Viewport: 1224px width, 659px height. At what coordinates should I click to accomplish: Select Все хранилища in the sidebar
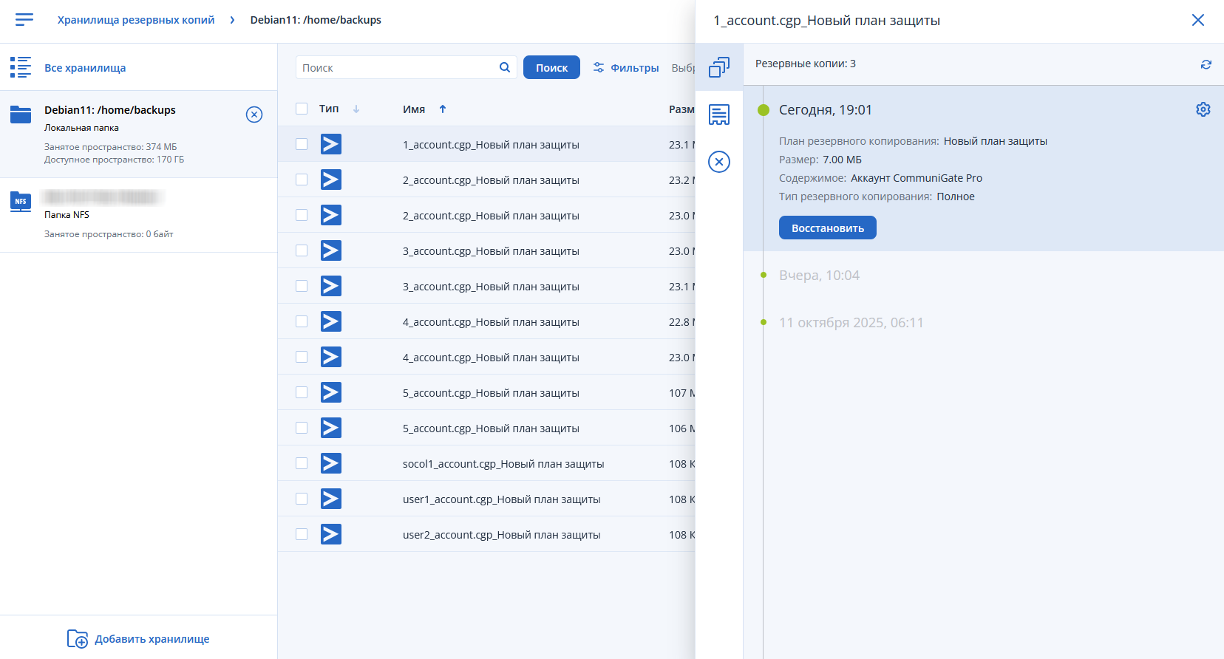[x=85, y=68]
